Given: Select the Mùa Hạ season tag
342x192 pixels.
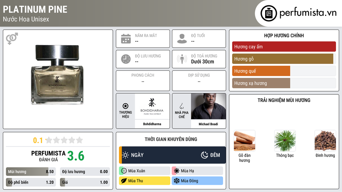Looking at the screenshot, I should click(197, 171).
